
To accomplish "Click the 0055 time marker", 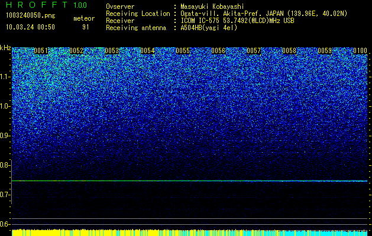I will [x=183, y=51].
